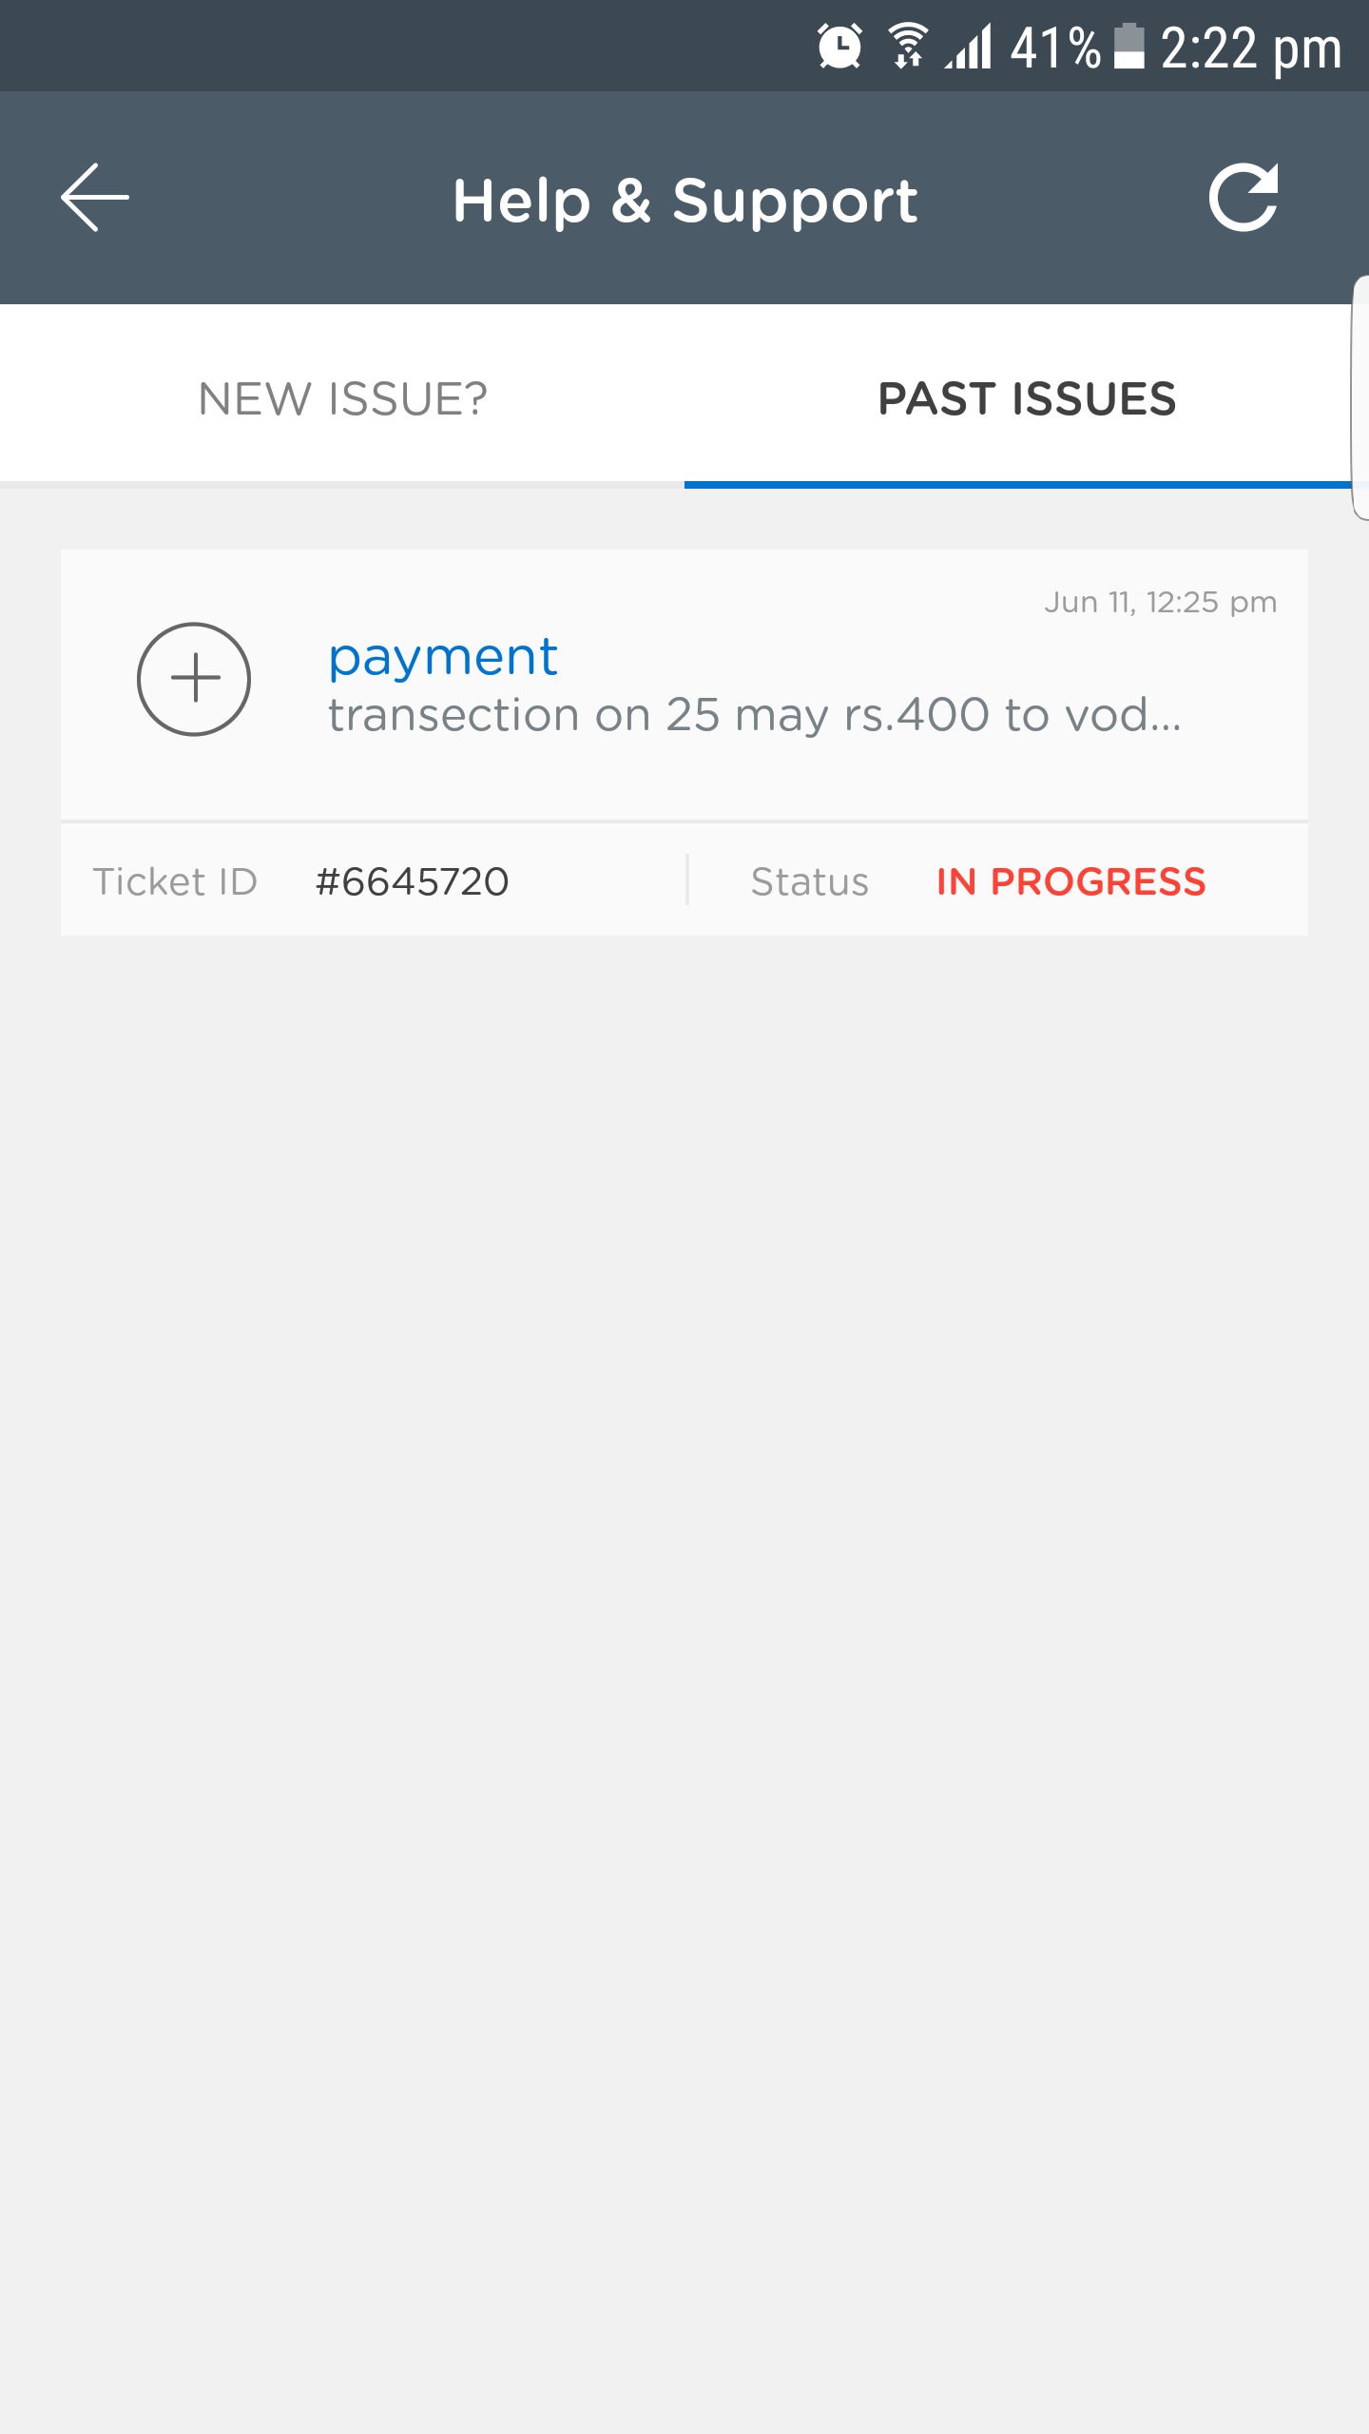This screenshot has width=1369, height=2434.
Task: Tap the back arrow icon
Action: 95,198
